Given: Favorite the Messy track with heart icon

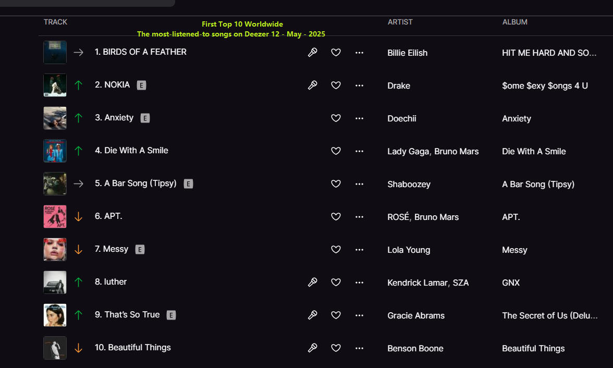Looking at the screenshot, I should click(x=336, y=250).
